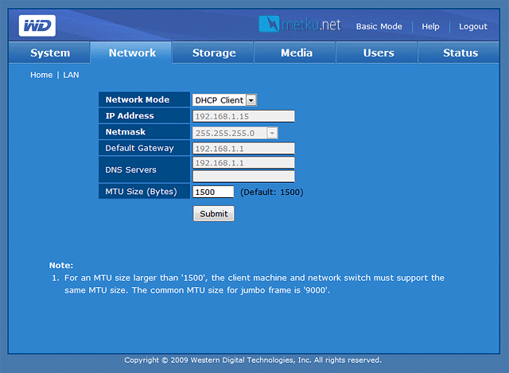Go to Home breadcrumb link
509x373 pixels.
tap(41, 75)
